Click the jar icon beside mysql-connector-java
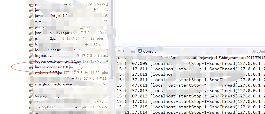Viewport: 265px width, 114px height. 31,84
